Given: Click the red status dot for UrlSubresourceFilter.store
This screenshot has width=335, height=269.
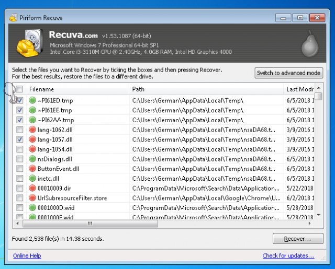Looking at the screenshot, I should tap(32, 198).
